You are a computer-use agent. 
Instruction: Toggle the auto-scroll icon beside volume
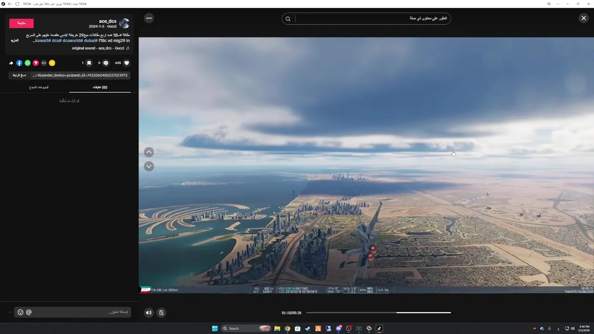click(161, 313)
